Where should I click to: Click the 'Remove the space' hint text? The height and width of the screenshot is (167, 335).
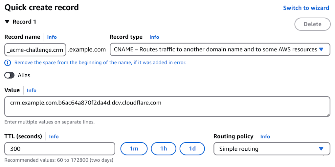[100, 63]
